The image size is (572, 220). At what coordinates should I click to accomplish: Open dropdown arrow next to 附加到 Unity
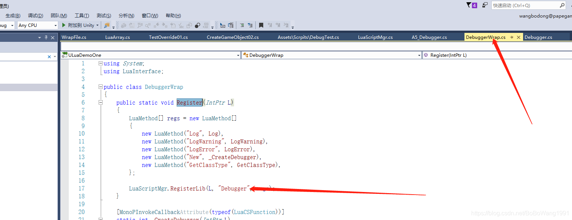97,25
